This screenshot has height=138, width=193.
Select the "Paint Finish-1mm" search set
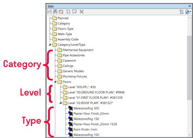[85, 129]
